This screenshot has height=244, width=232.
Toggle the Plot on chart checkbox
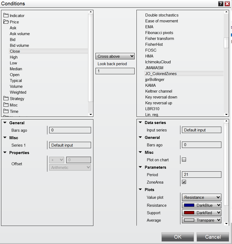184,159
